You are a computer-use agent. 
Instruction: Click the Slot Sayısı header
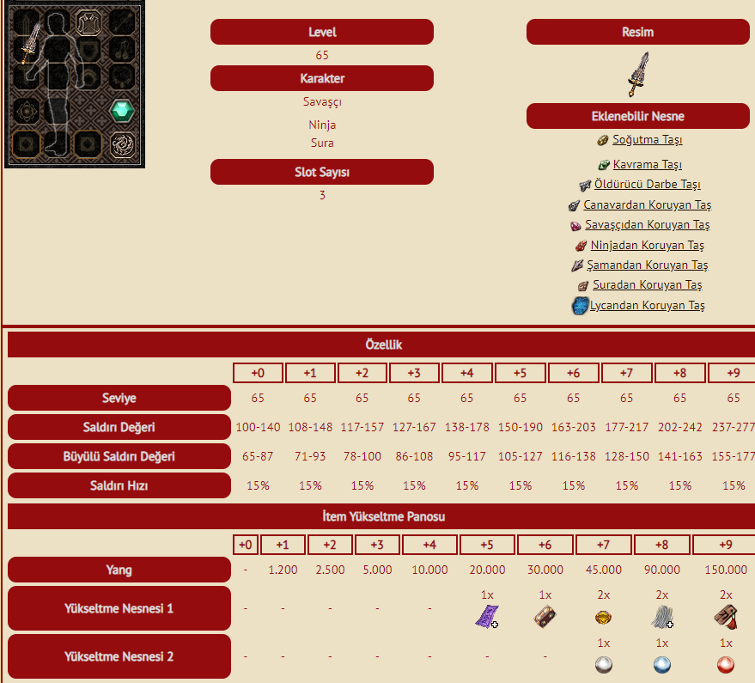point(322,172)
